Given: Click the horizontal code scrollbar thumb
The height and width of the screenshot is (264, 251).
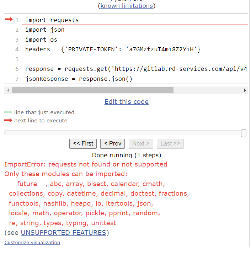Looking at the screenshot, I should tap(92, 90).
